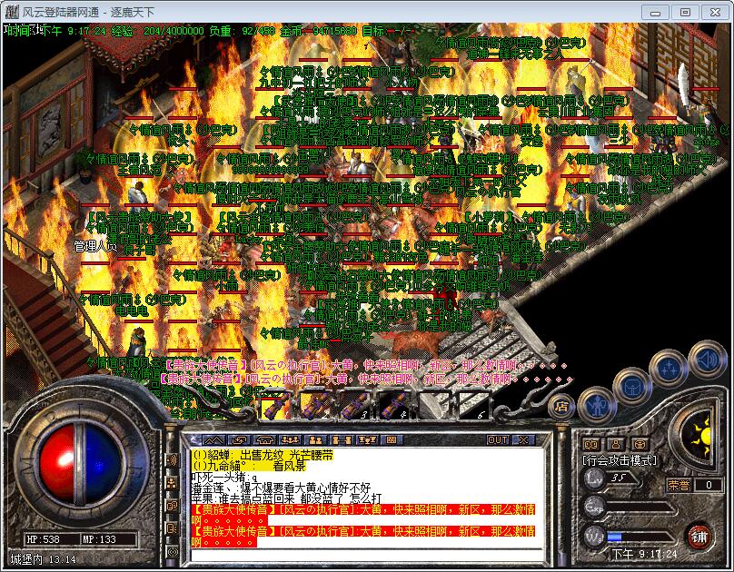Click the sound-waves icon left of chat

pyautogui.click(x=172, y=460)
